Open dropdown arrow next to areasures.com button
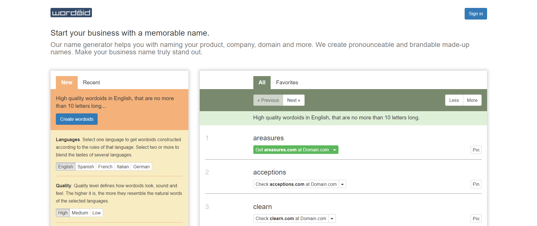Image resolution: width=537 pixels, height=226 pixels. coord(335,150)
